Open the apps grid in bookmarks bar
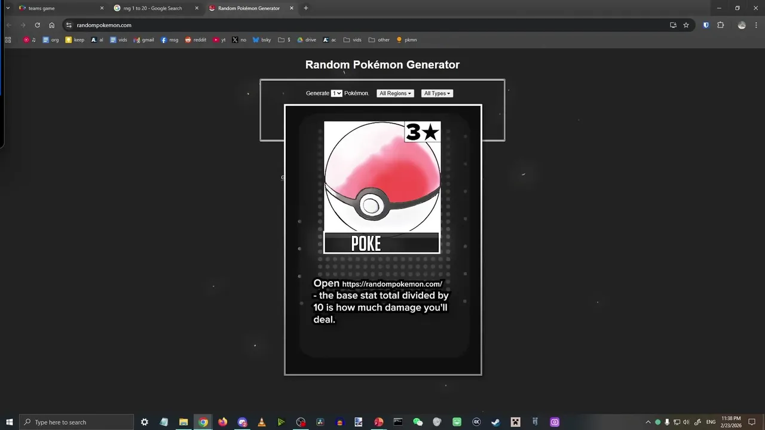 (8, 40)
